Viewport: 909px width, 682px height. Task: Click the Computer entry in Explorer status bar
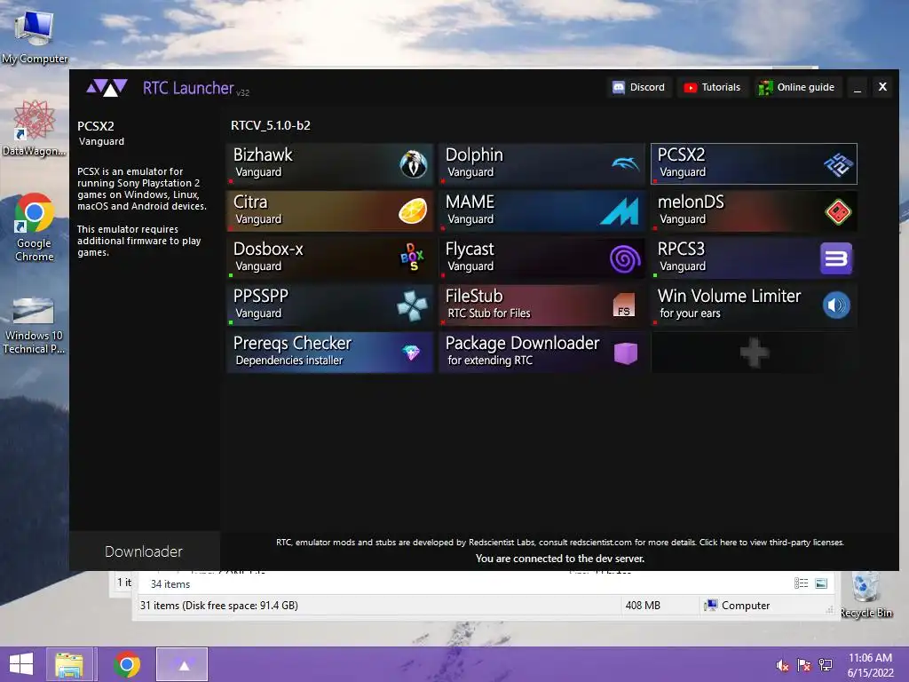point(737,606)
